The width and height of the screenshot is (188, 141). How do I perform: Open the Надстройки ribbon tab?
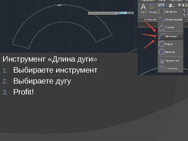coord(175,1)
